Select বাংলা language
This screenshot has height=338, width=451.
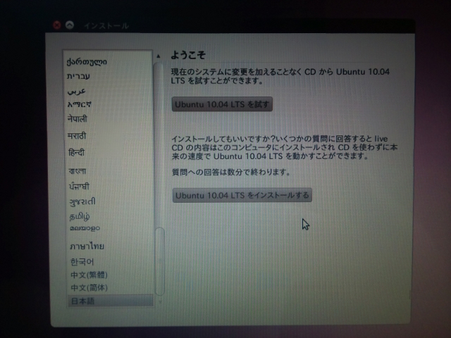77,171
